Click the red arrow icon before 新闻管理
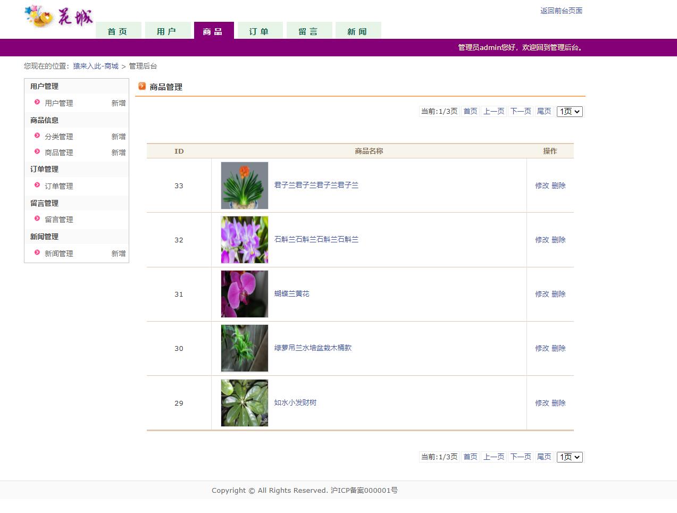This screenshot has height=513, width=677. click(x=37, y=254)
